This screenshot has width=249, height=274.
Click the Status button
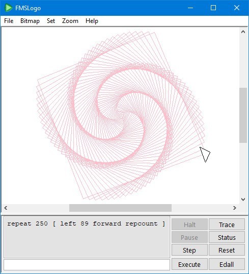[x=227, y=237]
